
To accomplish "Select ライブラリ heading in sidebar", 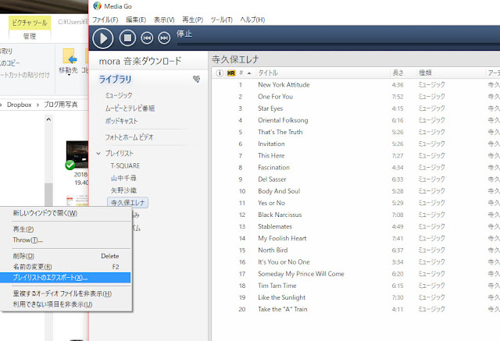I will pos(115,79).
